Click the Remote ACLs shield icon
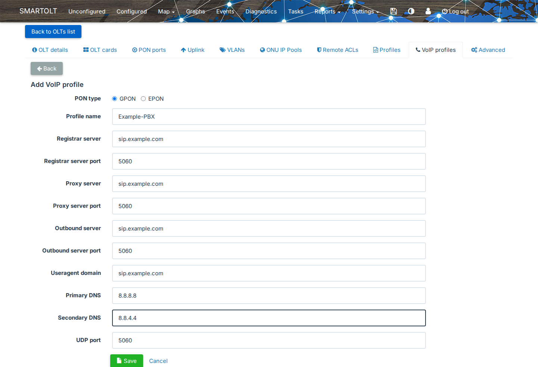Screen dimensions: 538x367 tap(319, 50)
